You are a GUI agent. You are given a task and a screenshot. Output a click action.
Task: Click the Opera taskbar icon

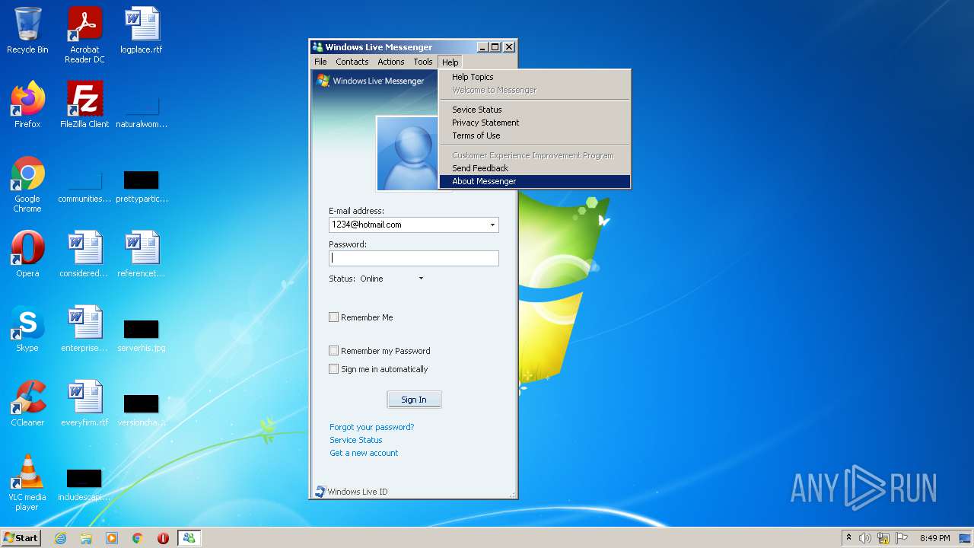pyautogui.click(x=163, y=538)
